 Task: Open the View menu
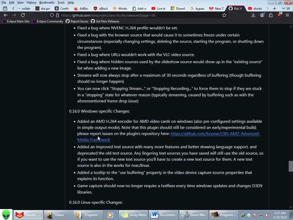(x=20, y=3)
